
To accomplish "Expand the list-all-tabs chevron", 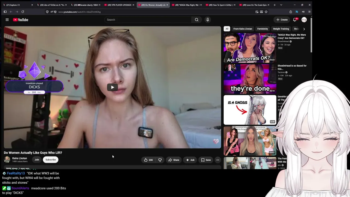I will click(x=281, y=5).
